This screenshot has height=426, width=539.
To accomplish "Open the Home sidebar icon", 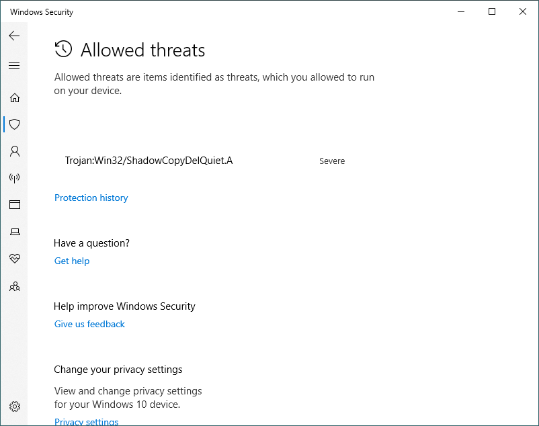I will [14, 98].
